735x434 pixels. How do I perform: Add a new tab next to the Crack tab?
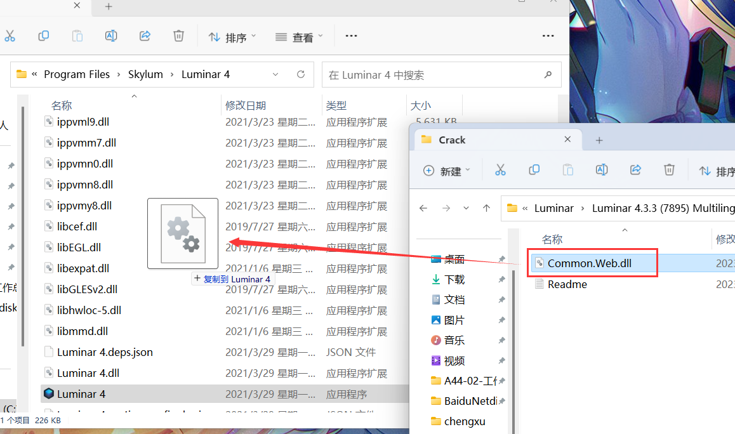pyautogui.click(x=599, y=140)
